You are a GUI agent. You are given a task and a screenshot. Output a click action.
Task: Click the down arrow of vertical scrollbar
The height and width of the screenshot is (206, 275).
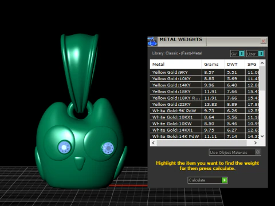pos(262,136)
